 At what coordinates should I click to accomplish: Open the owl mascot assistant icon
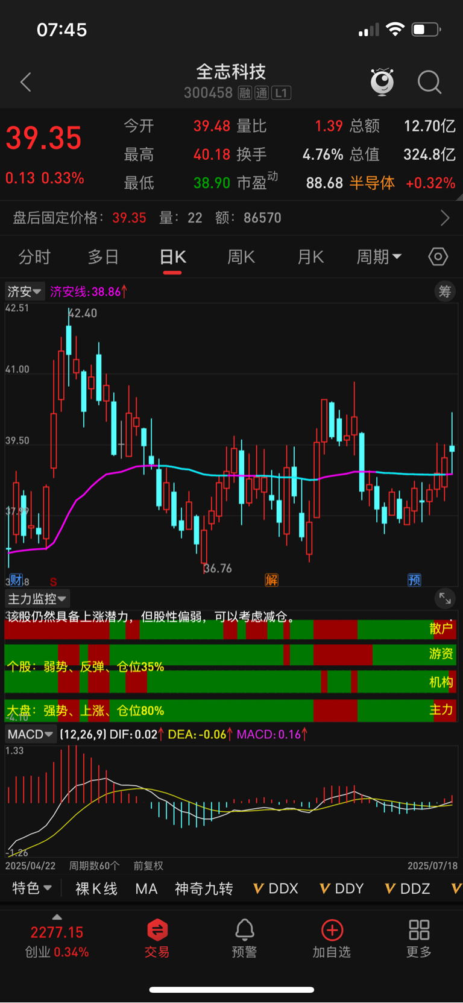click(382, 82)
